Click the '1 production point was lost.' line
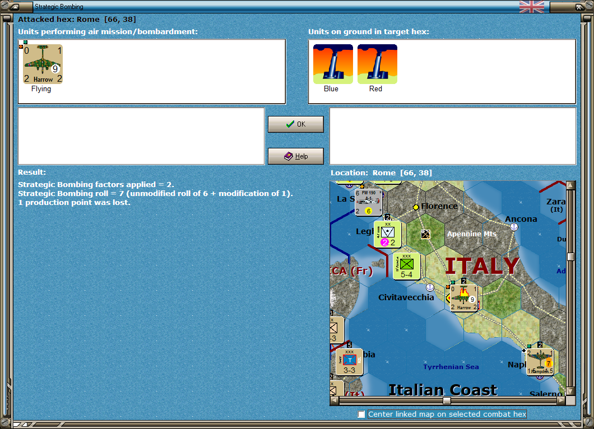 point(74,203)
